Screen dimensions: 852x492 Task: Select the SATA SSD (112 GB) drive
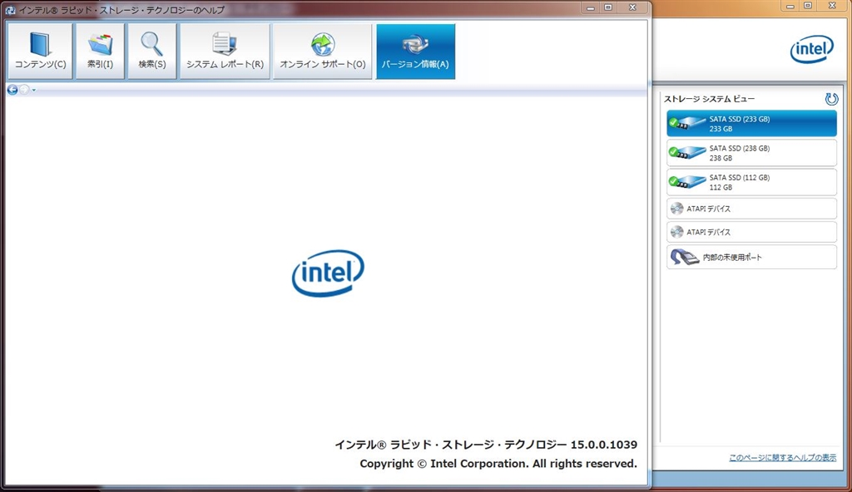coord(751,183)
